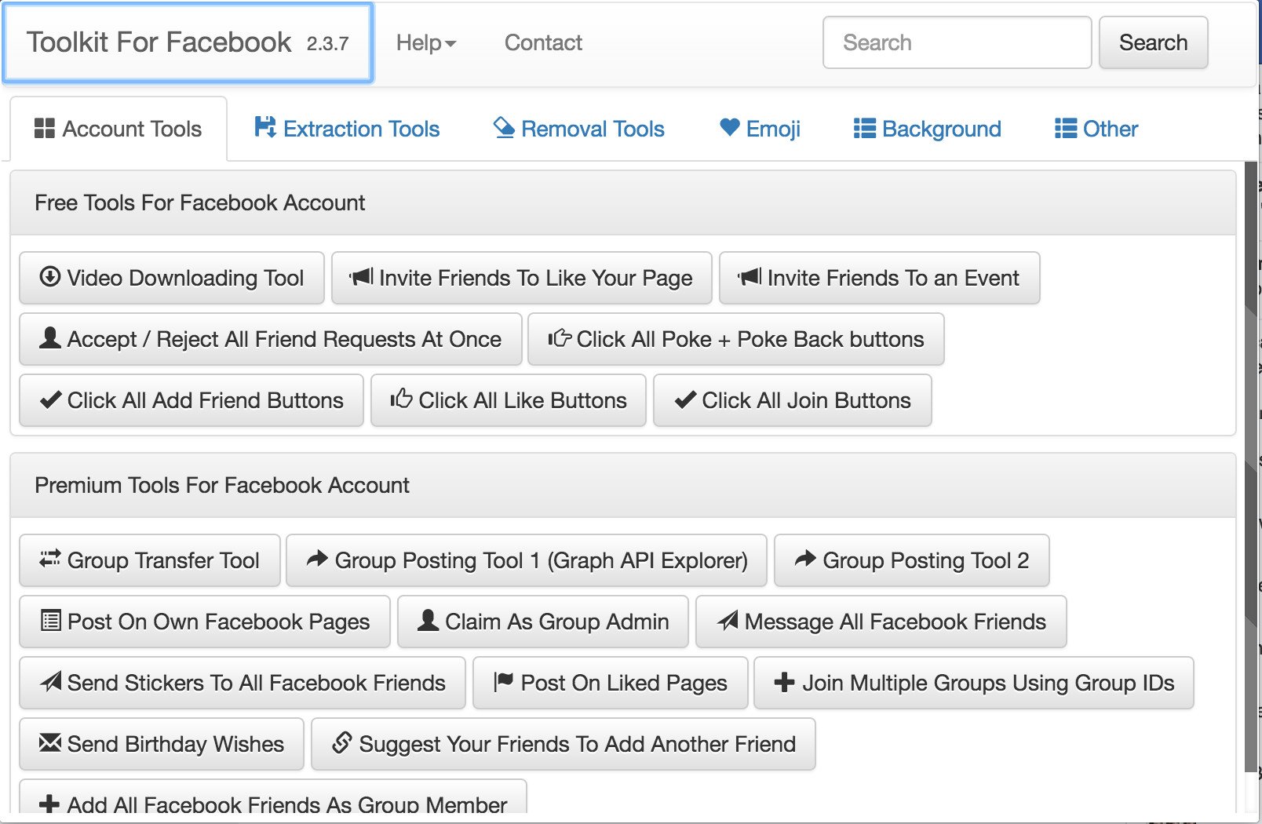Focus the Search input field
This screenshot has height=824, width=1262.
pos(957,42)
